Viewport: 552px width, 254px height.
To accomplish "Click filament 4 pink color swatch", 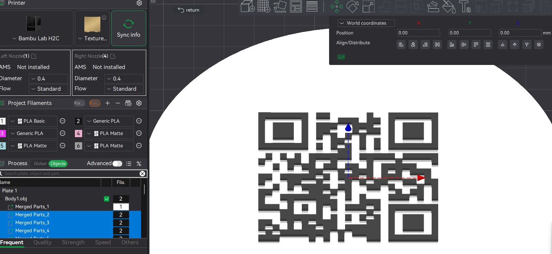I will [x=79, y=133].
